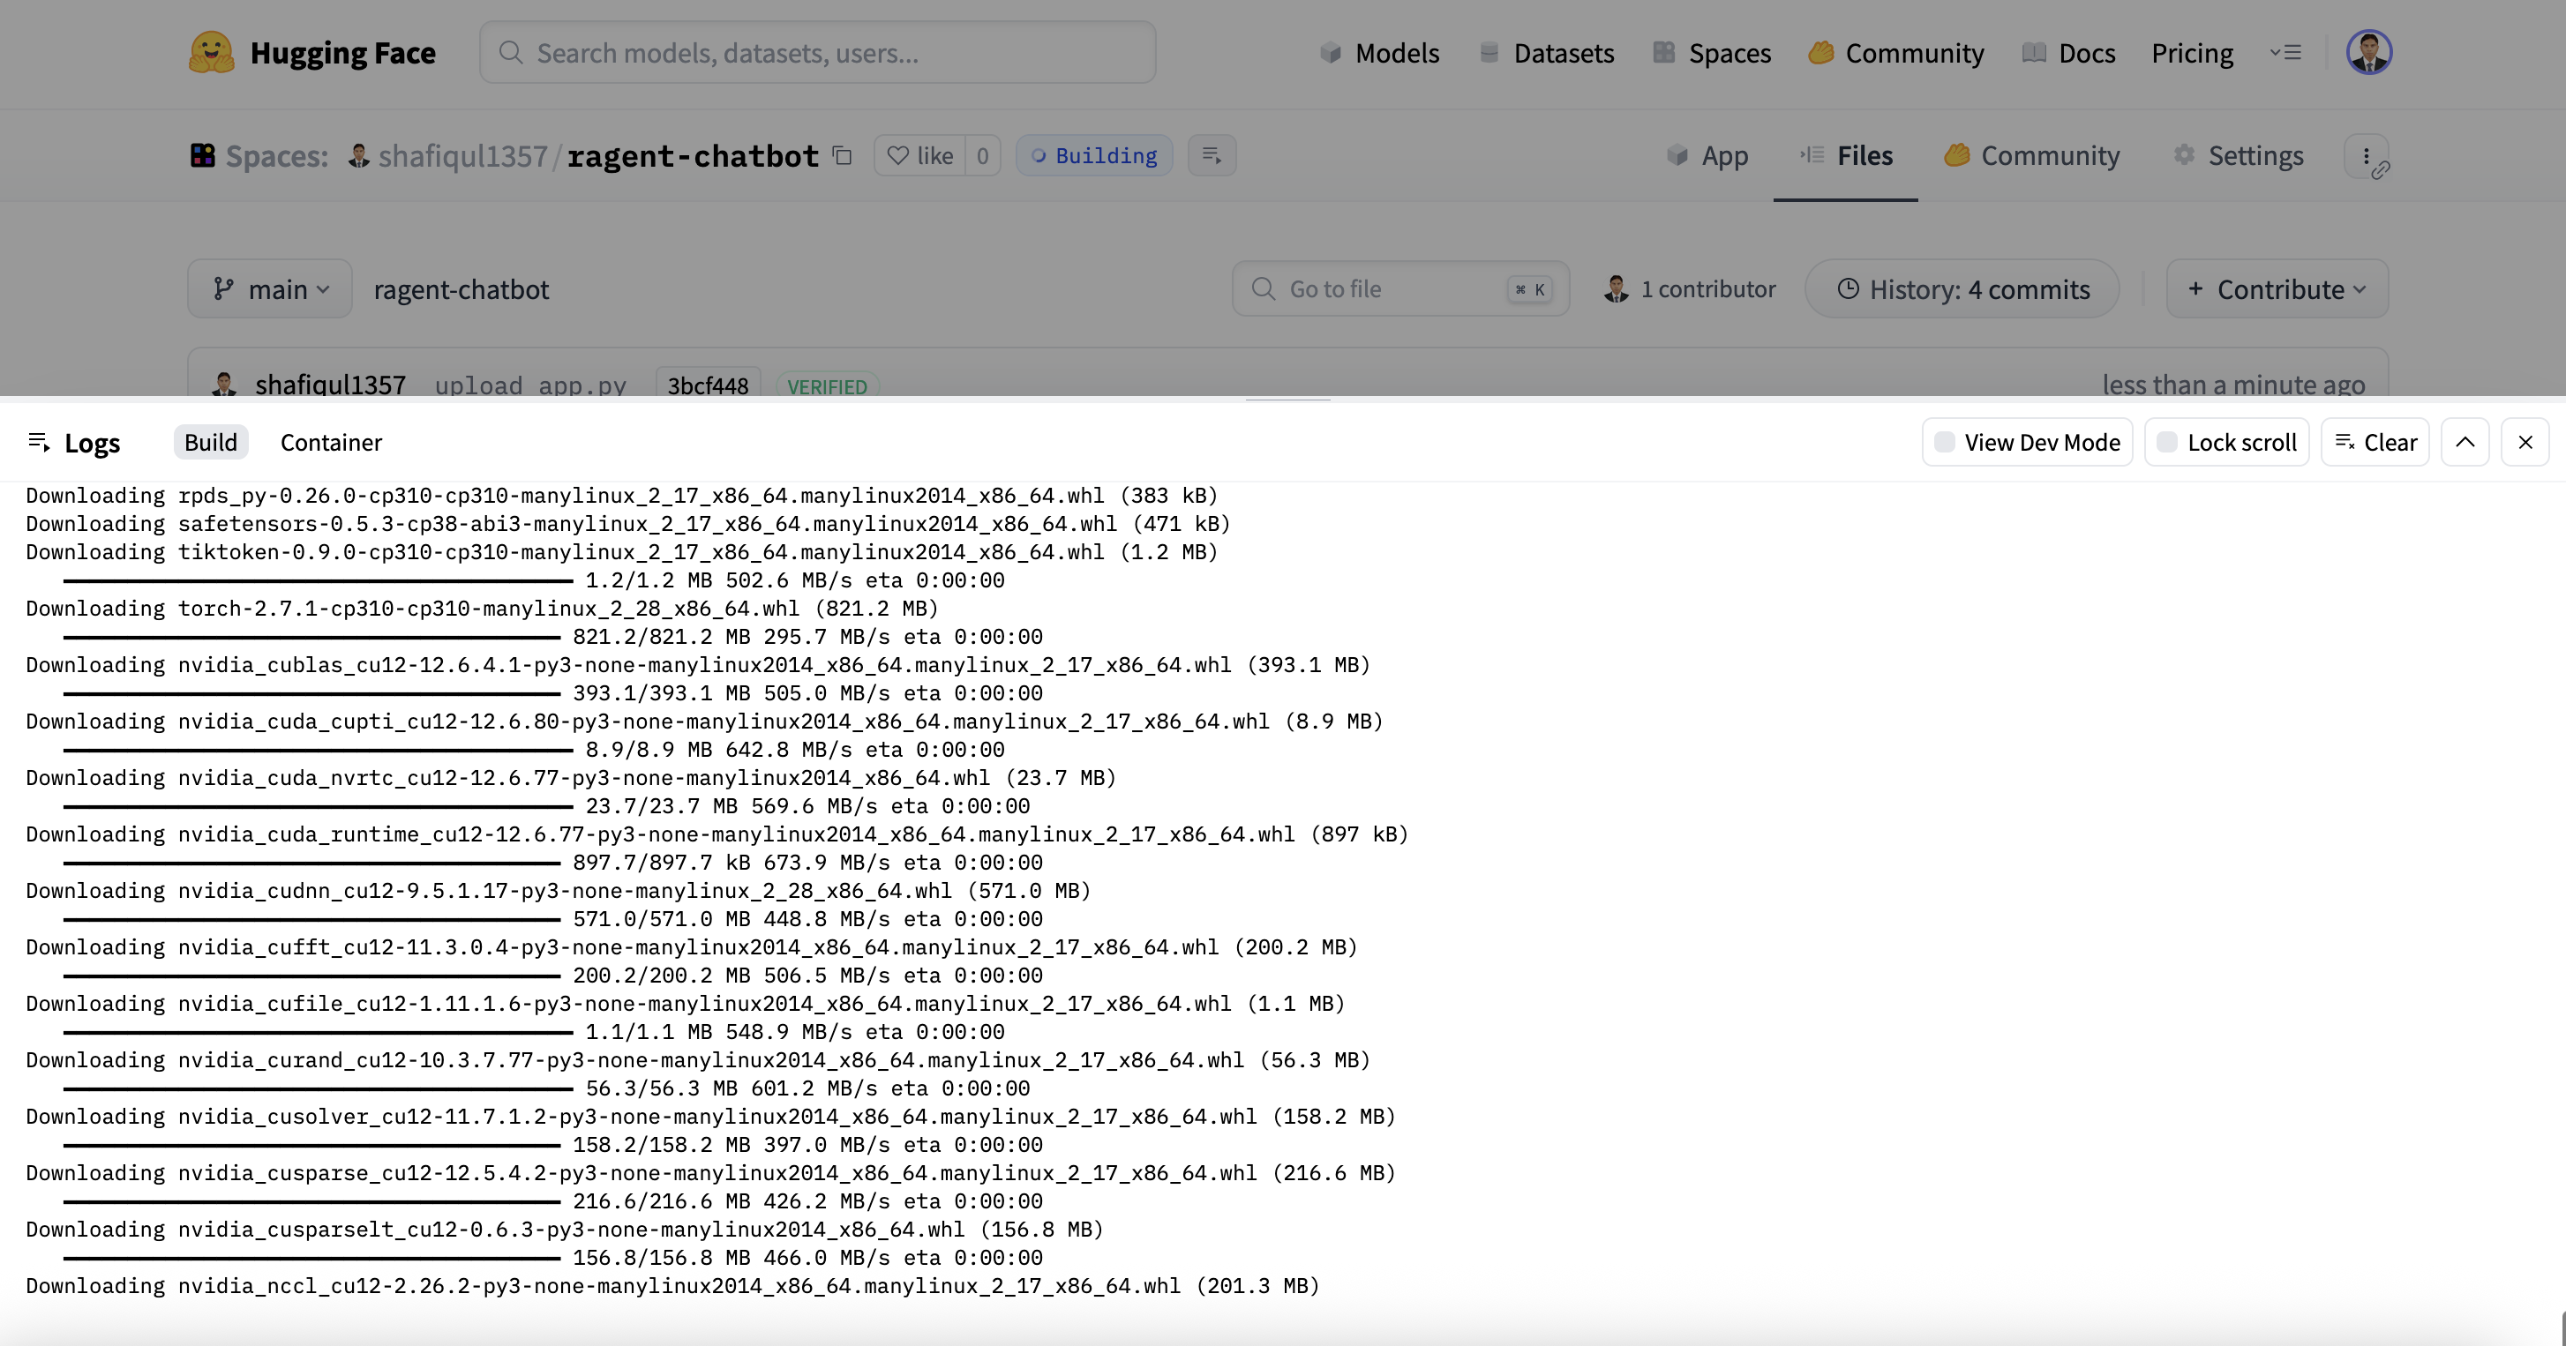Click the 821.2/821.2 MB progress line

pyautogui.click(x=553, y=636)
